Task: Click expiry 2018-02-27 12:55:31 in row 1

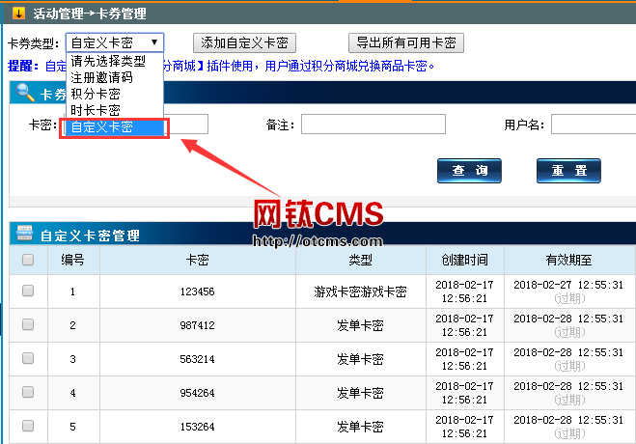Action: coord(568,285)
